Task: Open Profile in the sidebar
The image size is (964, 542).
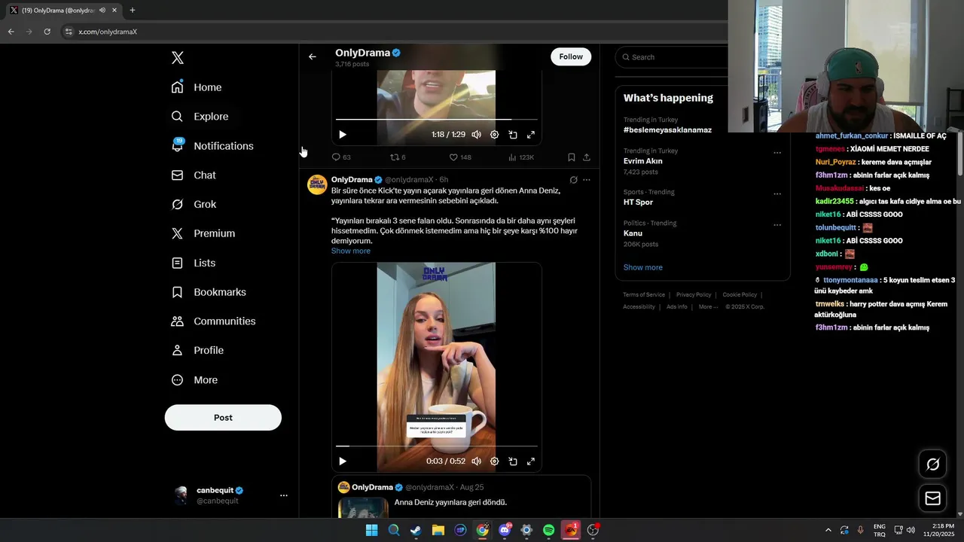Action: (197, 351)
